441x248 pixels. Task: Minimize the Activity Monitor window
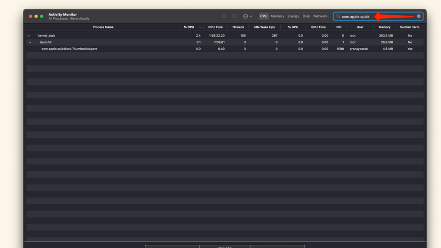coord(36,17)
